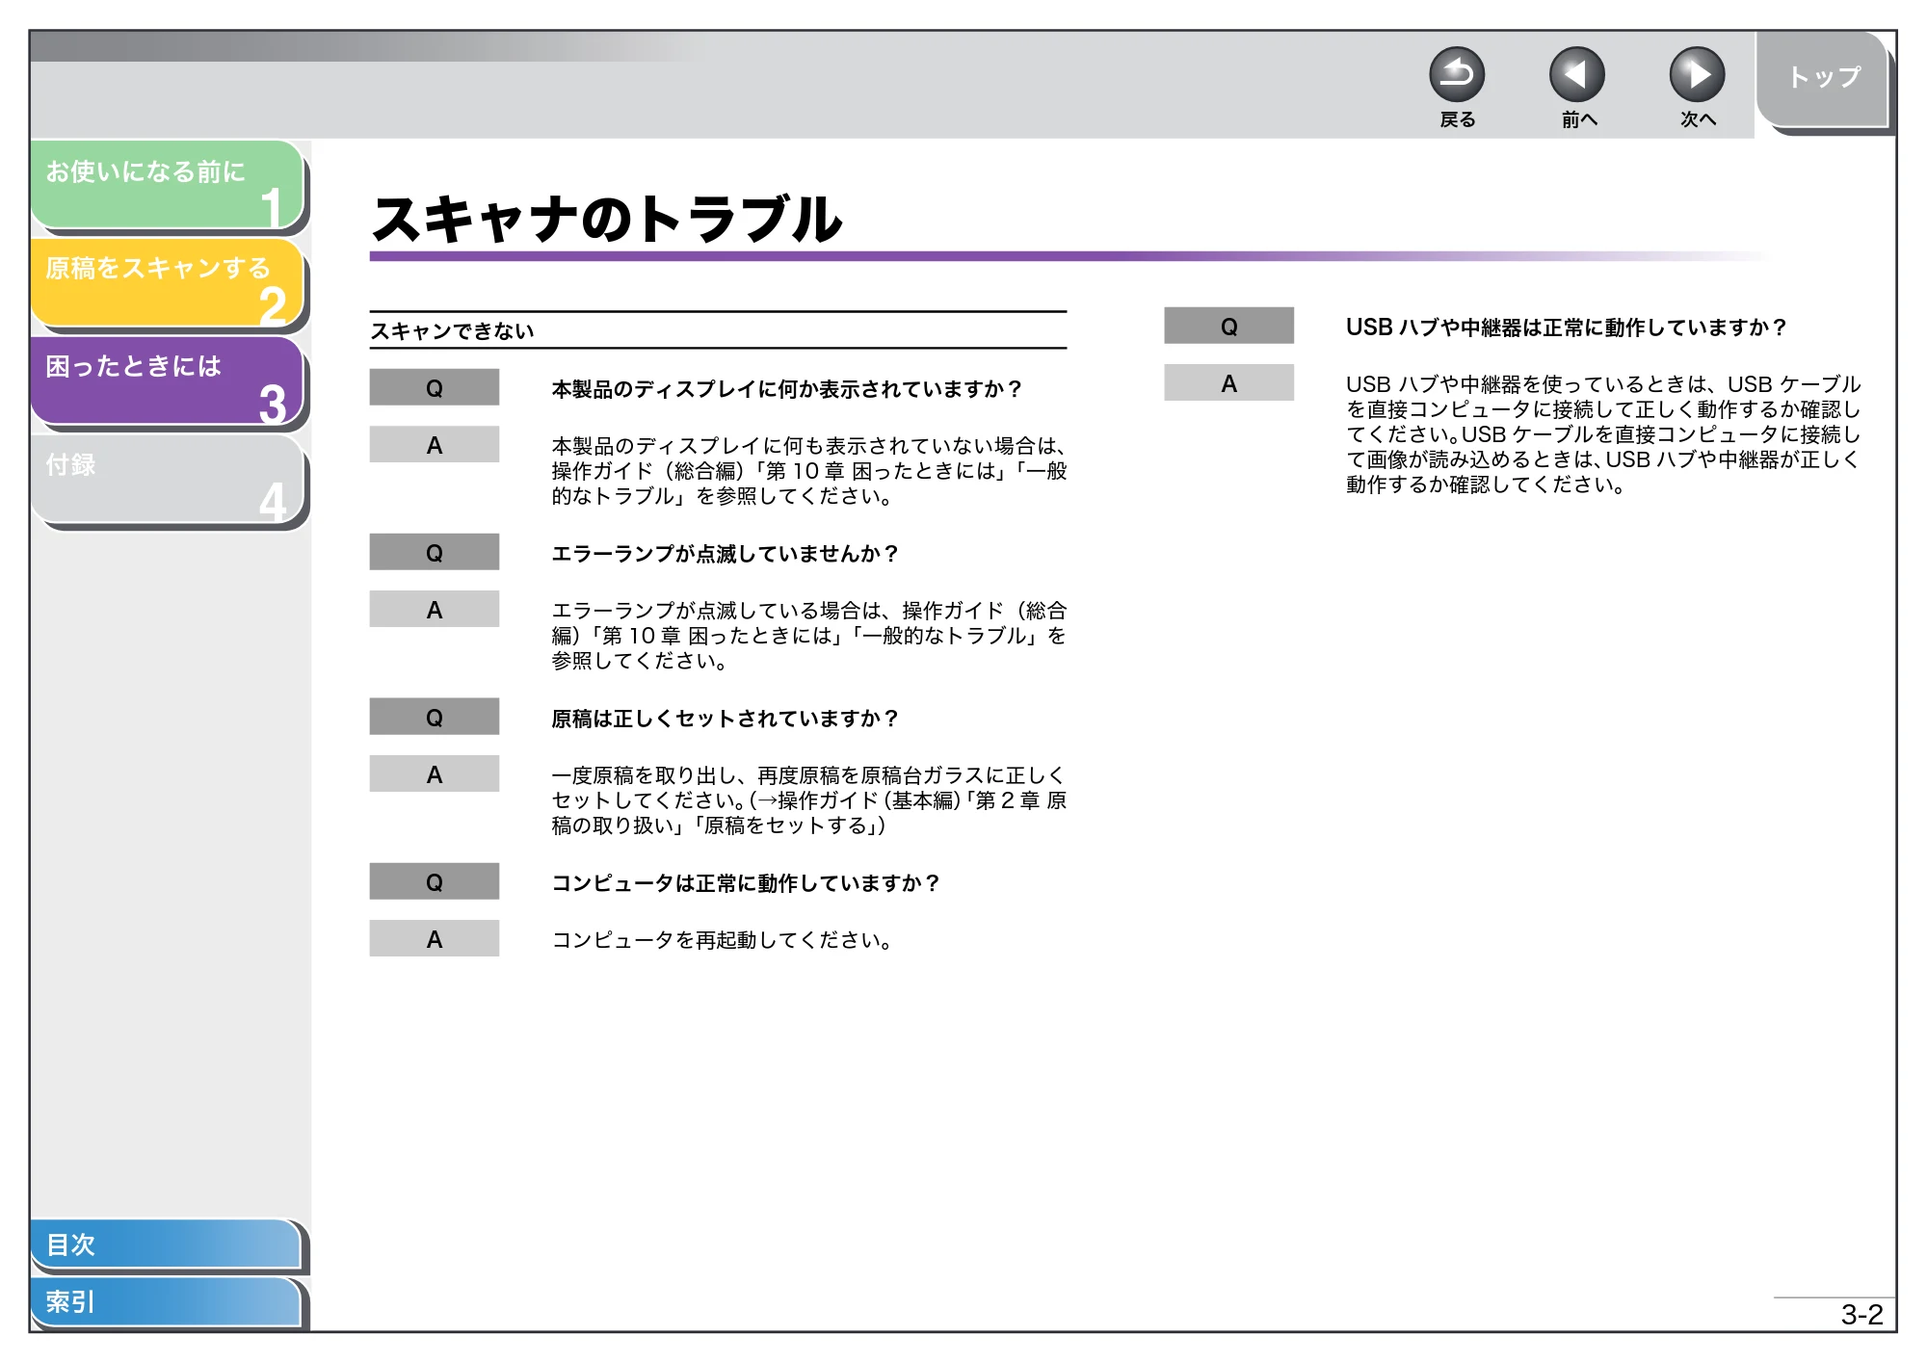The image size is (1927, 1362).
Task: Open chapter 1 お使いになる前に tab
Action: coord(168,186)
